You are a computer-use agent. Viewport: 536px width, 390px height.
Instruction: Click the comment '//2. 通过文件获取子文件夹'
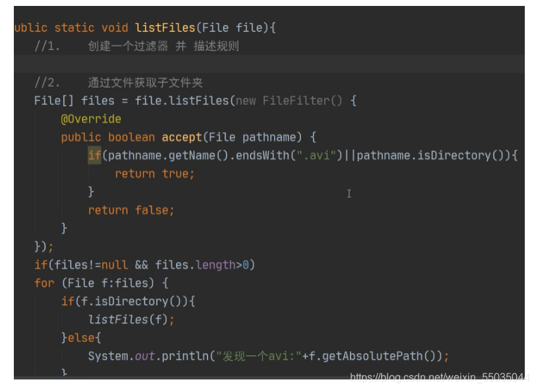(x=118, y=82)
